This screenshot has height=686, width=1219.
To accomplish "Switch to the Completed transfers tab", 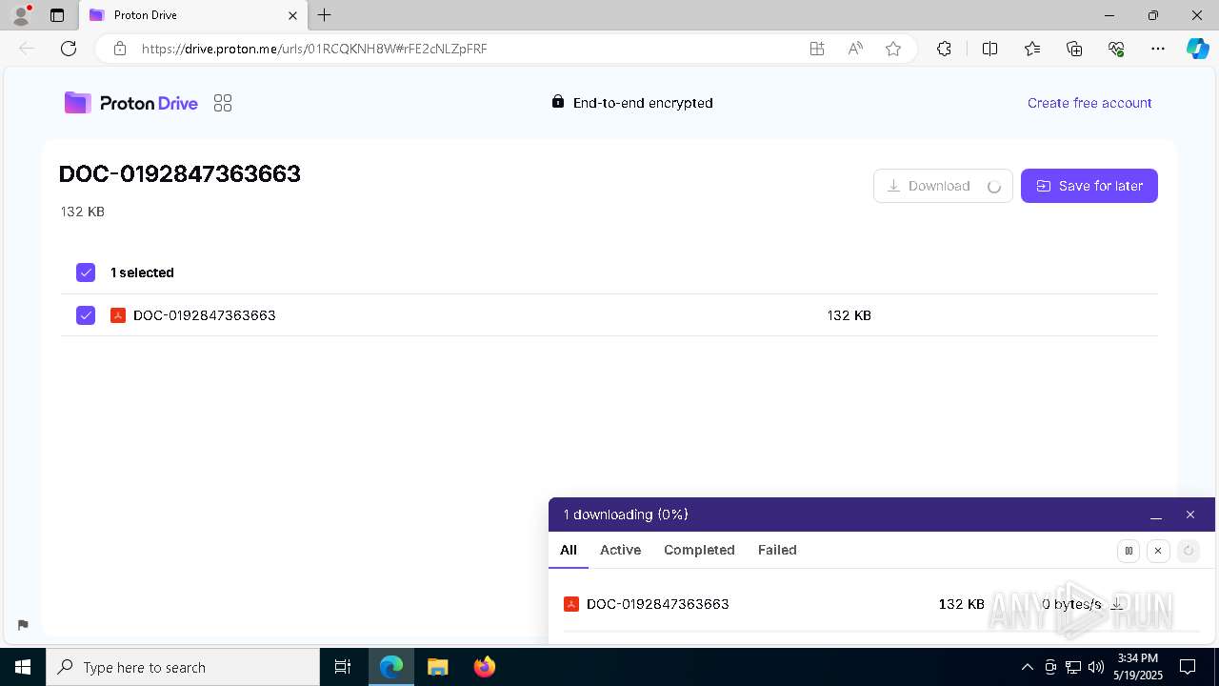I will [699, 550].
